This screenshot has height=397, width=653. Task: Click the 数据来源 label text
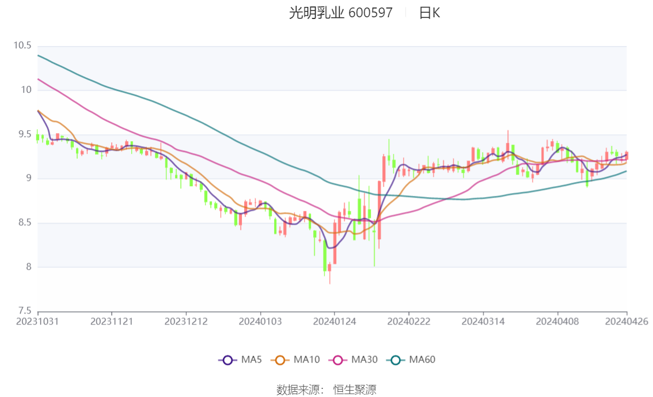tap(299, 390)
